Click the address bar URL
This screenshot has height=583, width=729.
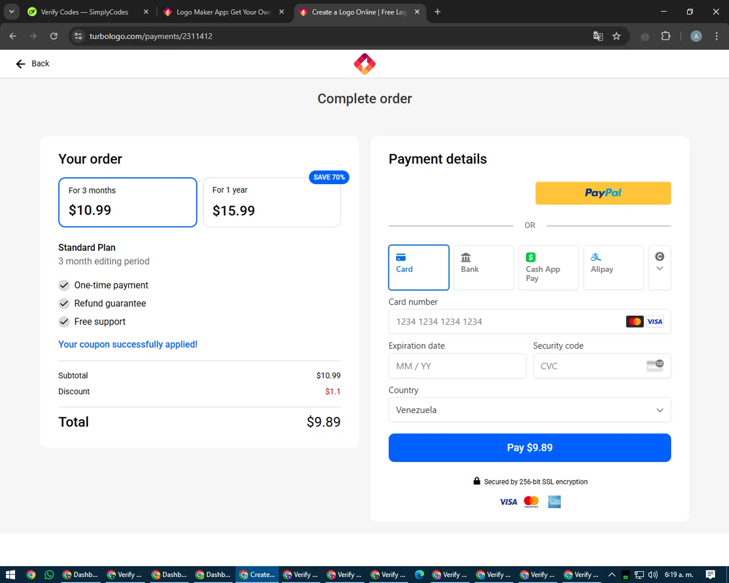click(x=151, y=36)
